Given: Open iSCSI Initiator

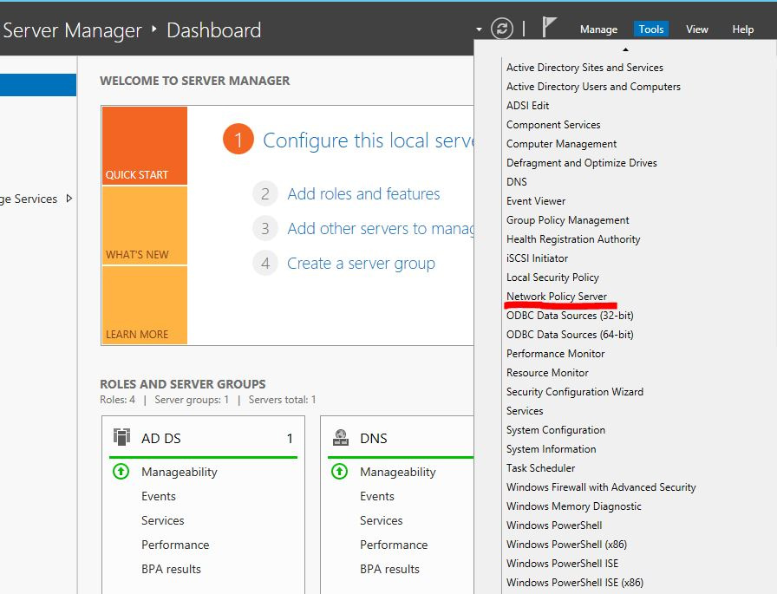Looking at the screenshot, I should (x=537, y=258).
